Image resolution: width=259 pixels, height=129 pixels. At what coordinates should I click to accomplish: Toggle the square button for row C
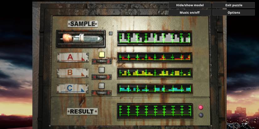pyautogui.click(x=101, y=86)
